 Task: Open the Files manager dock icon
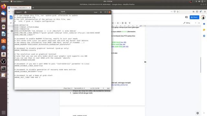tap(4, 20)
